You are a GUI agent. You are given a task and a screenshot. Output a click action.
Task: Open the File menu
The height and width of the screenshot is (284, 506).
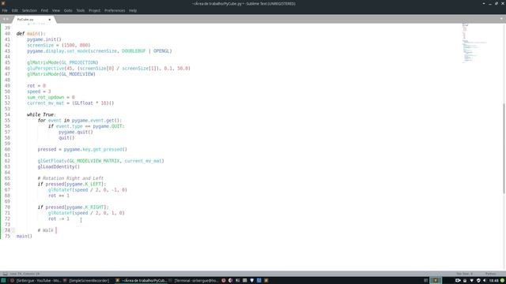coord(5,10)
